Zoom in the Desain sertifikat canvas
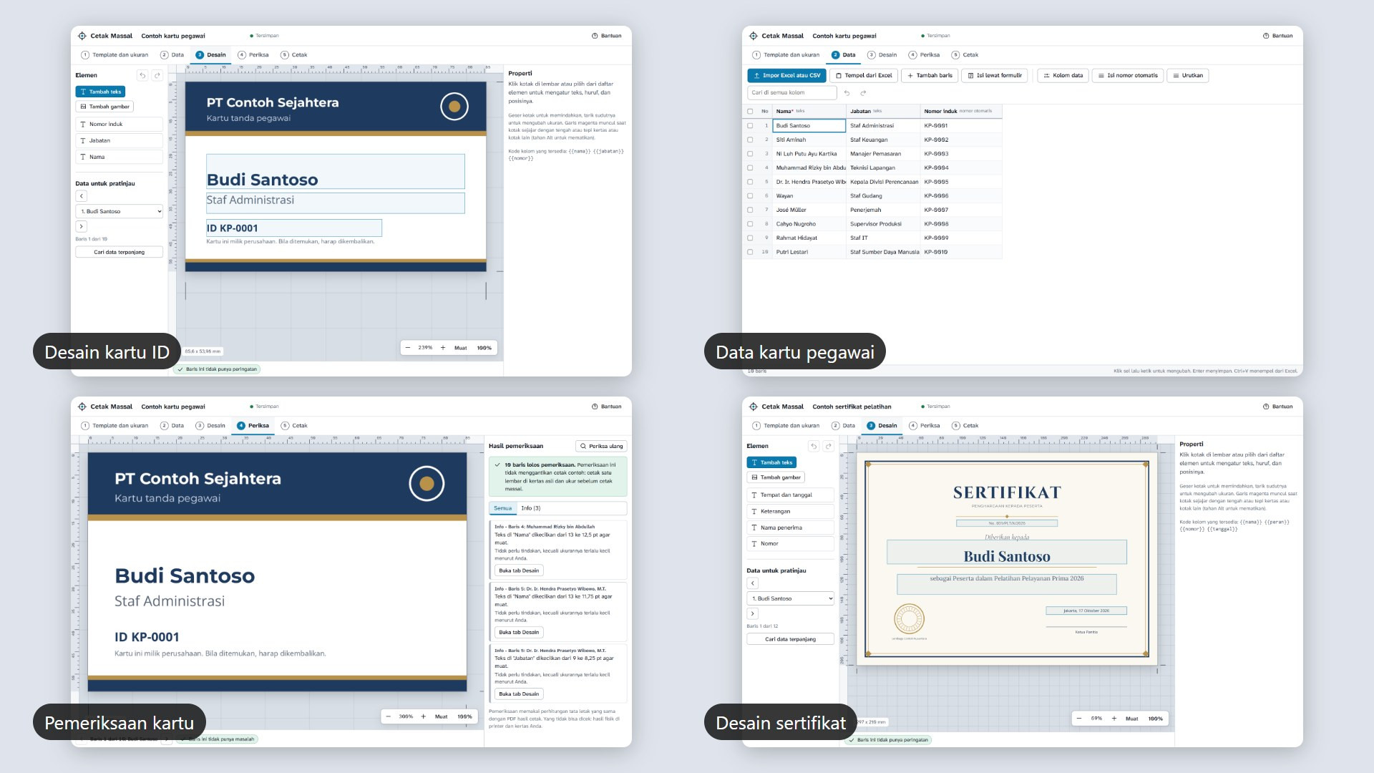The image size is (1374, 773). click(x=1114, y=719)
